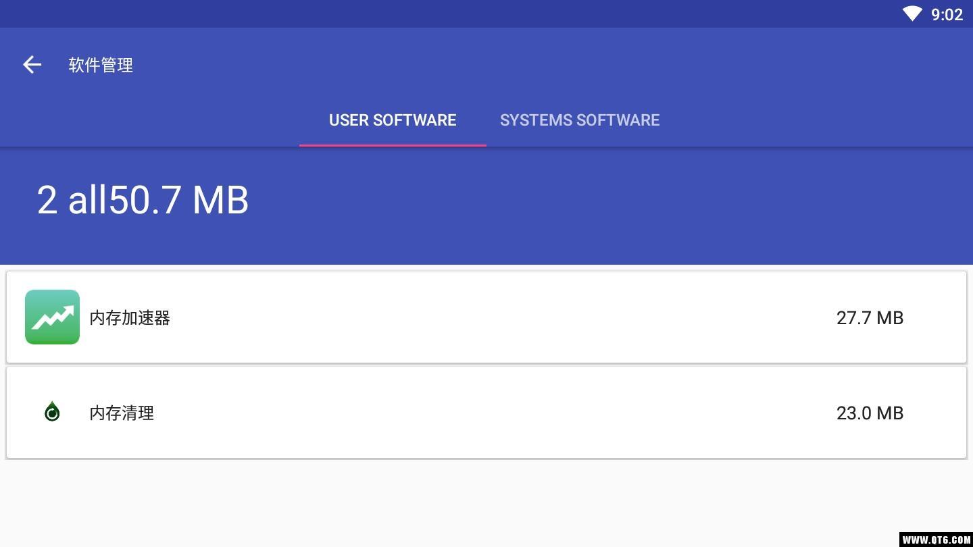
Task: Click blank middle of the 内存清理 row
Action: (487, 413)
